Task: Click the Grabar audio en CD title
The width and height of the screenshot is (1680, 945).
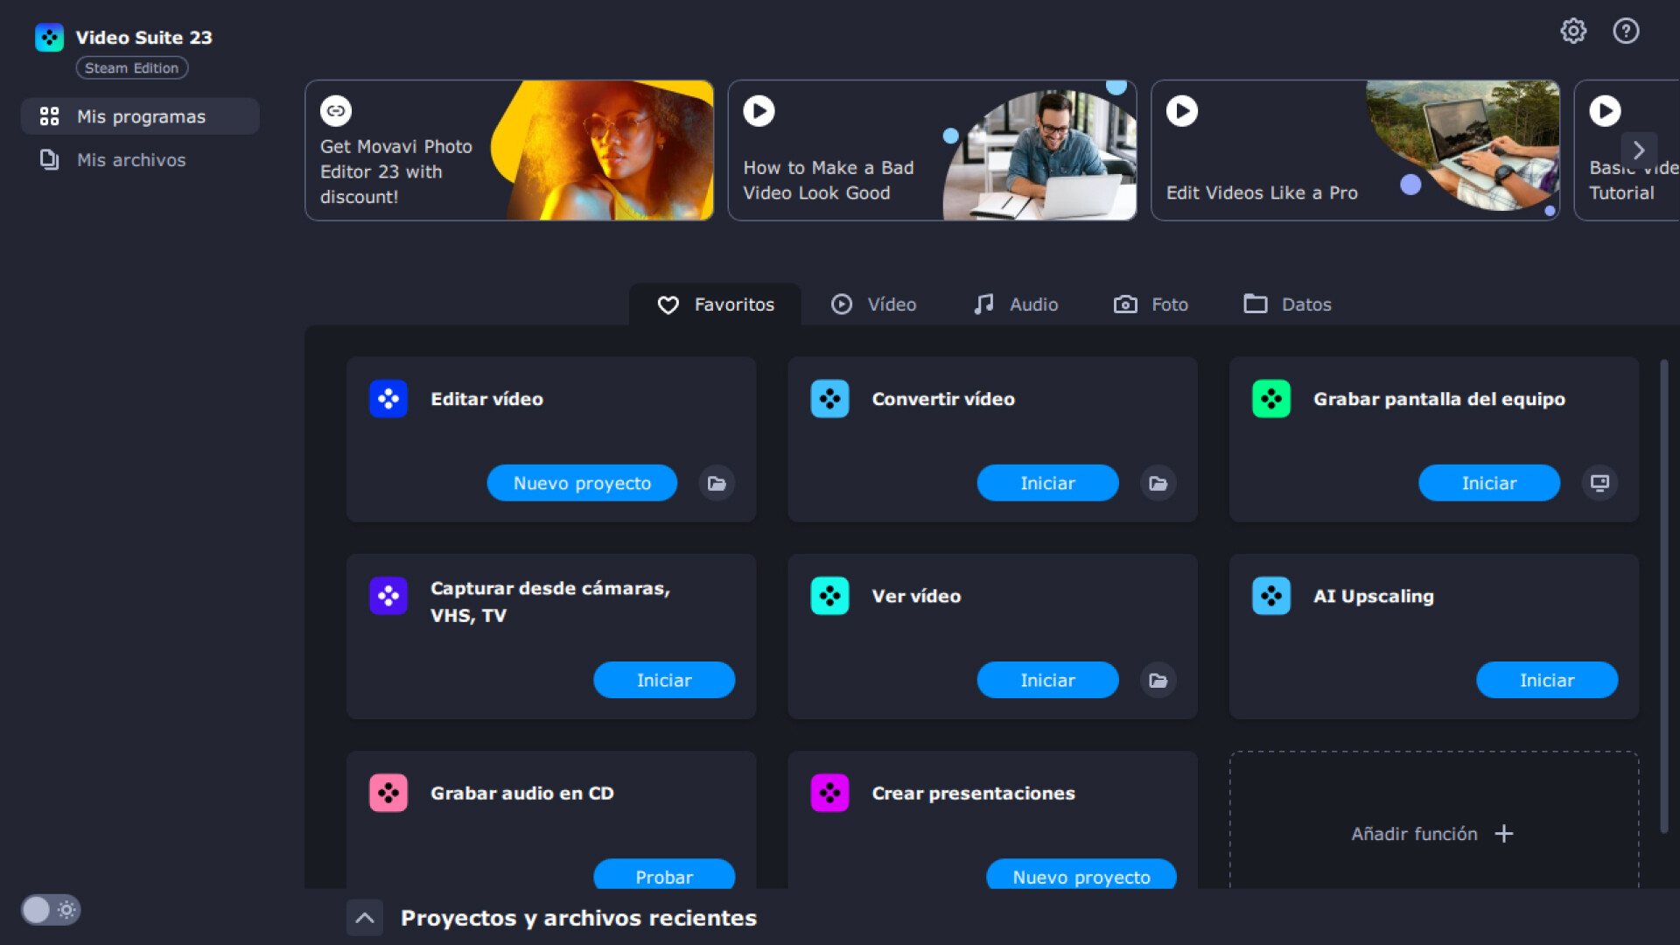Action: pos(522,793)
